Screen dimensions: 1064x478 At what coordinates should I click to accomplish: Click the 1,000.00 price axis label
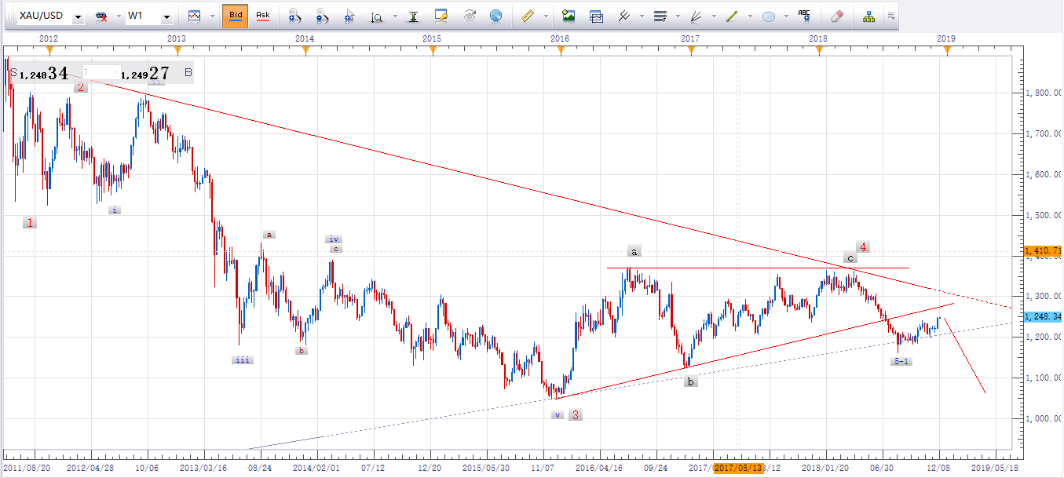[1044, 418]
